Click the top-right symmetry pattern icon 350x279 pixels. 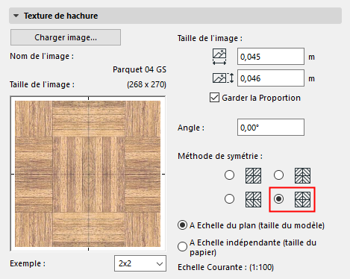click(302, 175)
